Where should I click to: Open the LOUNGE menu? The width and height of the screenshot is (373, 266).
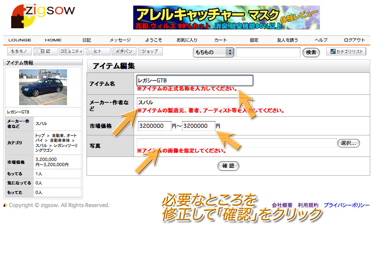(20, 40)
